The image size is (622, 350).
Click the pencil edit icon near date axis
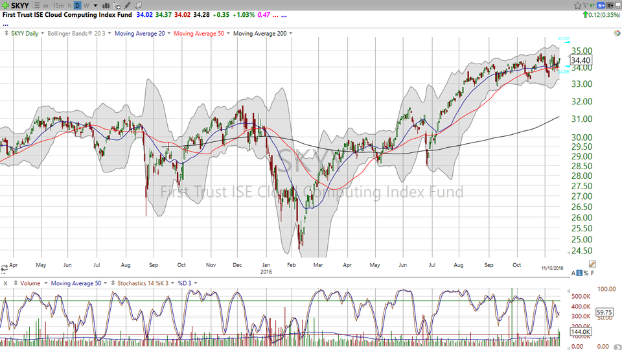[592, 264]
